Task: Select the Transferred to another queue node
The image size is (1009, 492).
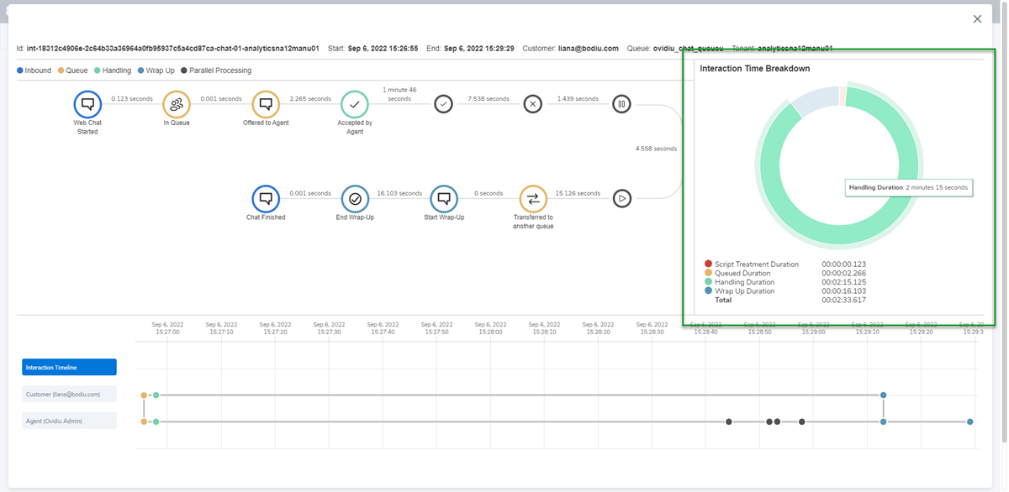Action: (533, 199)
